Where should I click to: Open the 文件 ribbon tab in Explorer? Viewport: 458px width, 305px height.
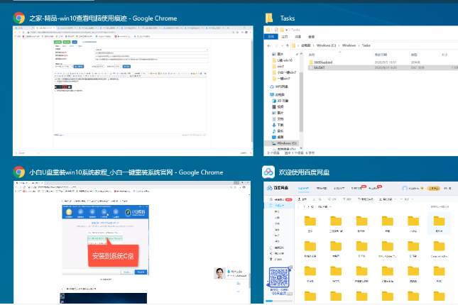click(x=271, y=37)
